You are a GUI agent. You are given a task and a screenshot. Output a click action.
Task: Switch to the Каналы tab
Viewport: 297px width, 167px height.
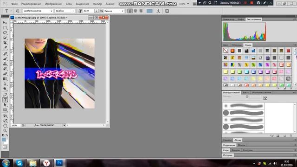236,150
